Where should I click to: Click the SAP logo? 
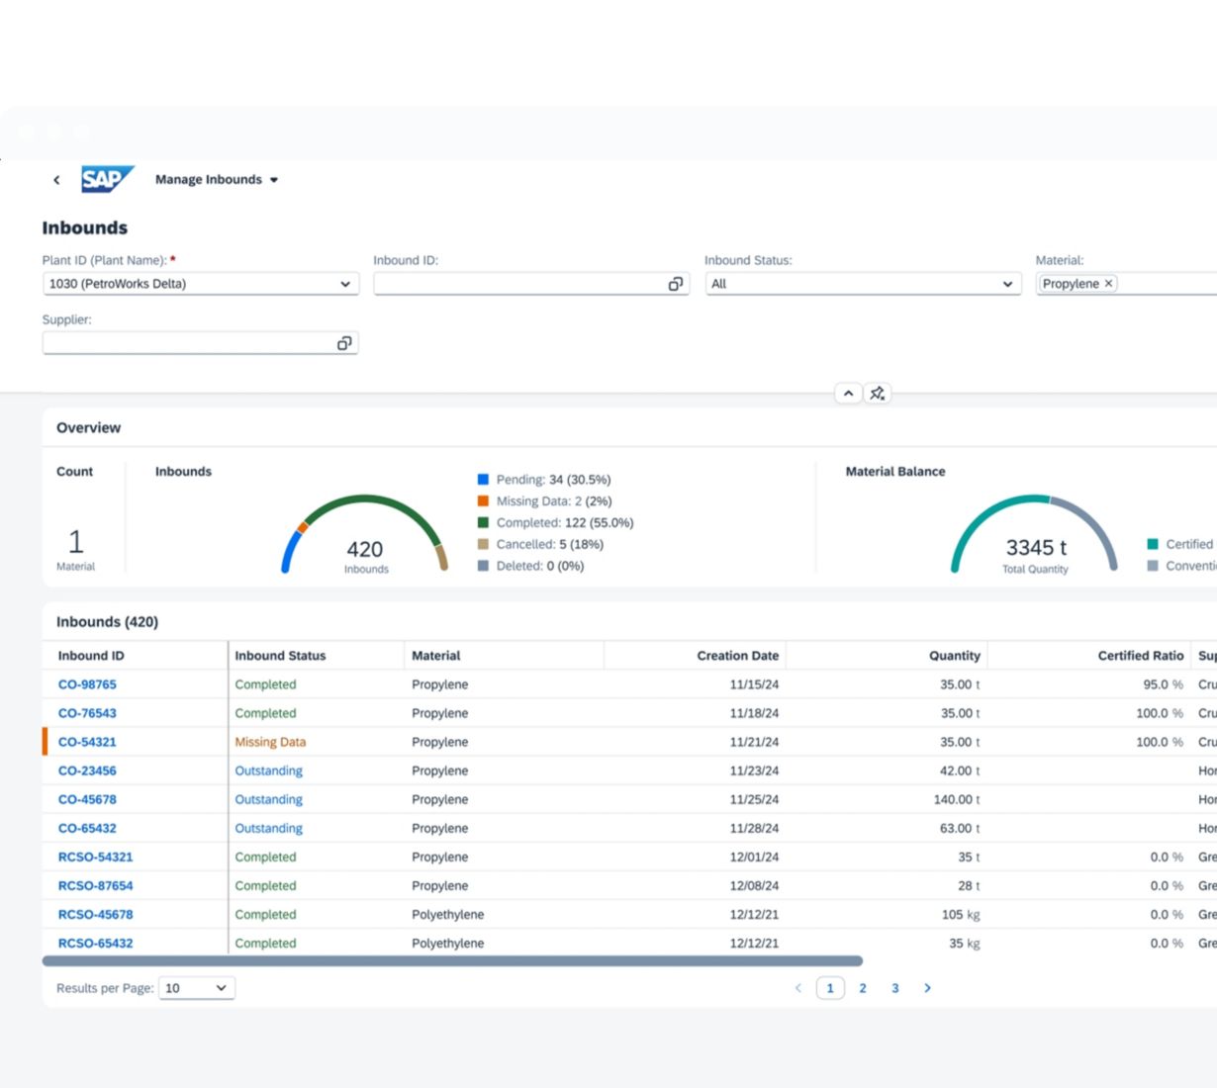click(x=106, y=179)
